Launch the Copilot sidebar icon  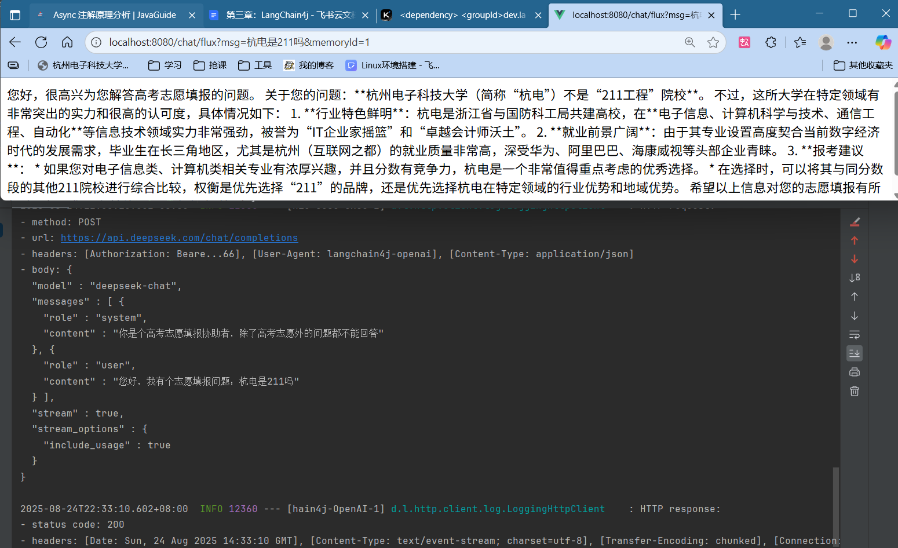[883, 42]
